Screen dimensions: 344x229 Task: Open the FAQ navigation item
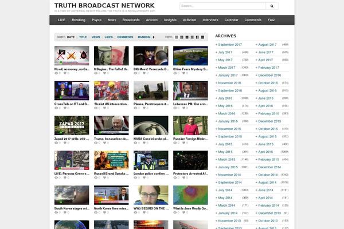click(x=271, y=20)
